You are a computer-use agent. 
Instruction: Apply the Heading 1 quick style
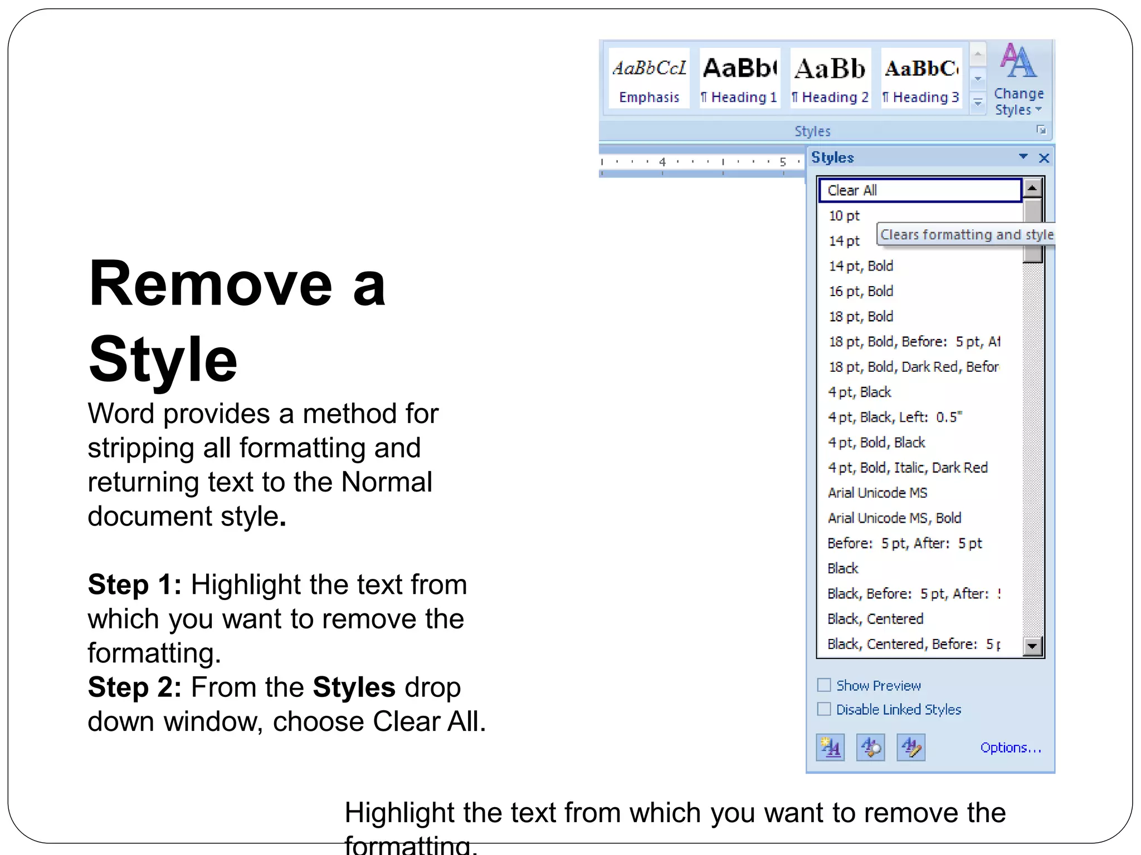point(739,78)
